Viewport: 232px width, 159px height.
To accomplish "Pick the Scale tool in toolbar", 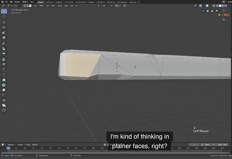I will coord(4,33).
